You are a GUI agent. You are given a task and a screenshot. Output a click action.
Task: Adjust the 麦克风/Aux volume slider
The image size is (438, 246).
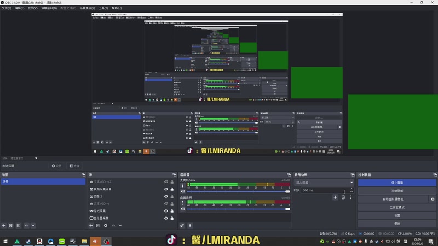[x=238, y=191]
